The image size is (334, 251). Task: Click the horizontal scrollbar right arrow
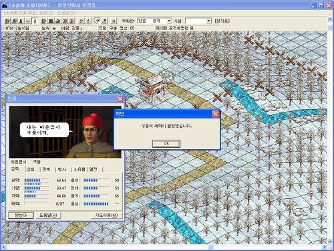tap(325, 247)
